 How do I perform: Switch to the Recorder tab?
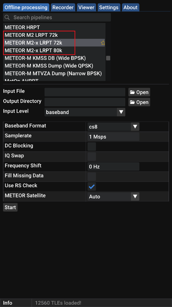pyautogui.click(x=63, y=7)
